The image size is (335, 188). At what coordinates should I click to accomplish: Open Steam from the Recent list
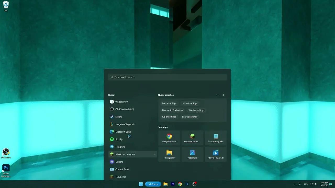tap(132, 117)
